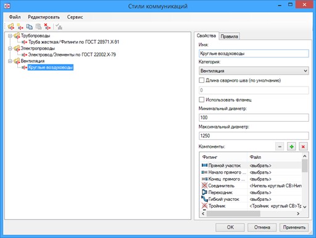This screenshot has width=316, height=238.
Task: Click the Начало прямого fitting icon
Action: 204,172
